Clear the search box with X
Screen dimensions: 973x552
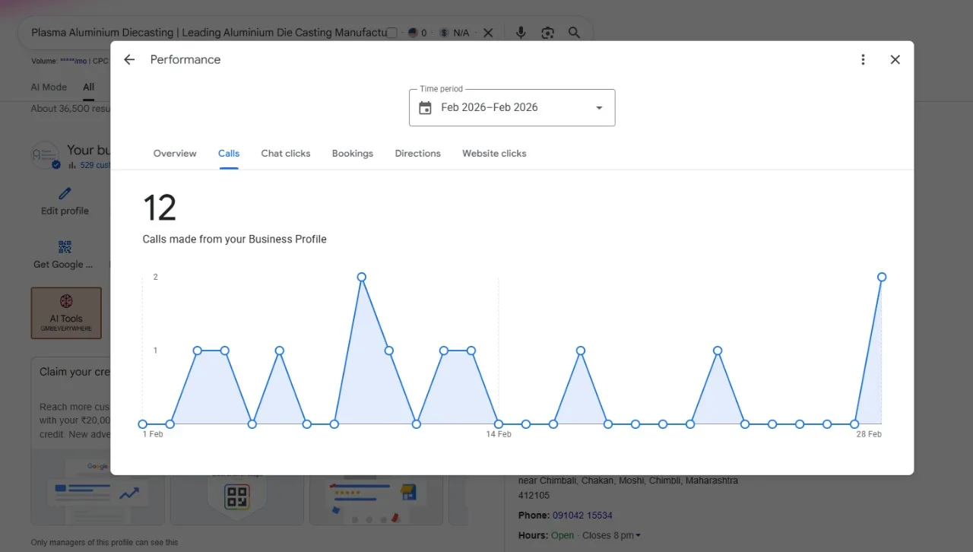click(x=488, y=33)
